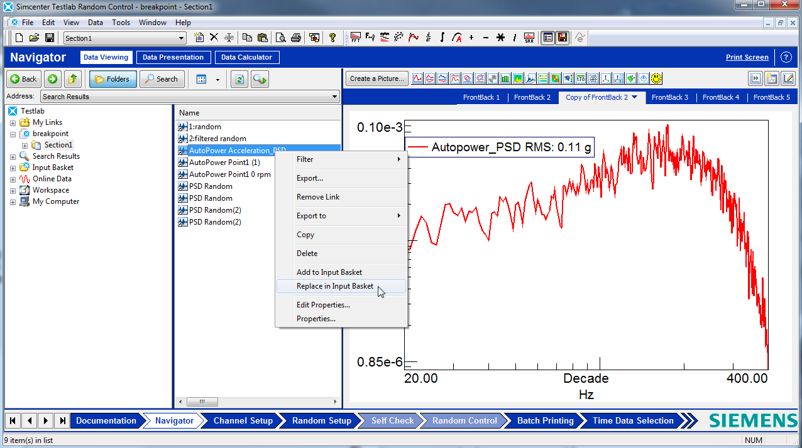Click the Save floppy disk icon

pyautogui.click(x=49, y=38)
